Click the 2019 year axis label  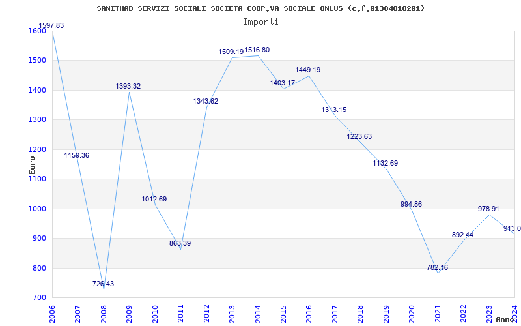(386, 314)
